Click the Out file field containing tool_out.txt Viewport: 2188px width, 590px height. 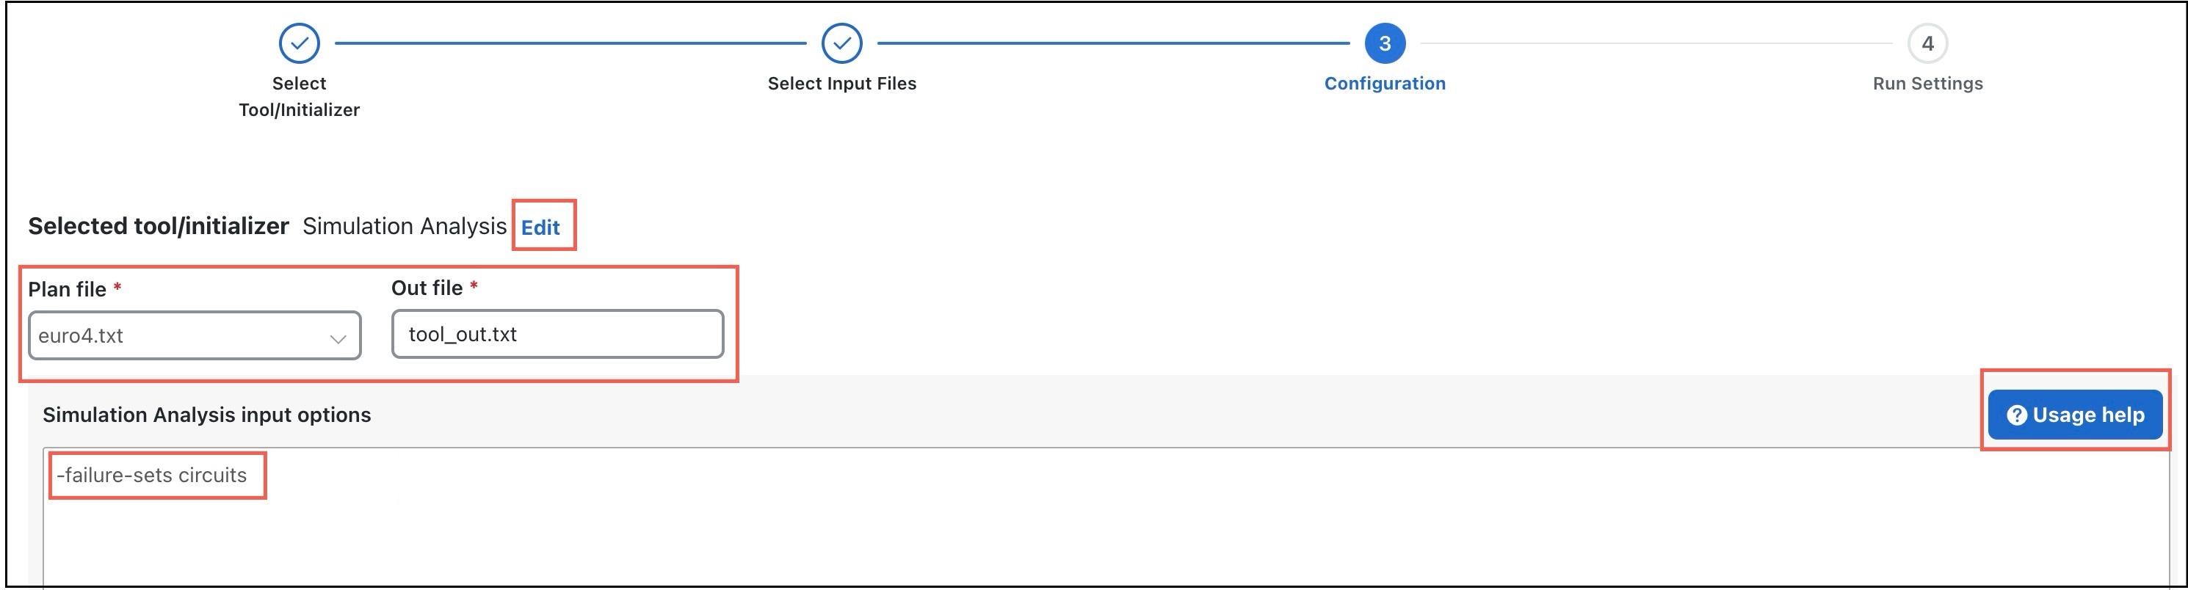point(557,334)
